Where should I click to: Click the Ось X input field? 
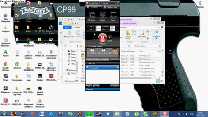coord(98,27)
